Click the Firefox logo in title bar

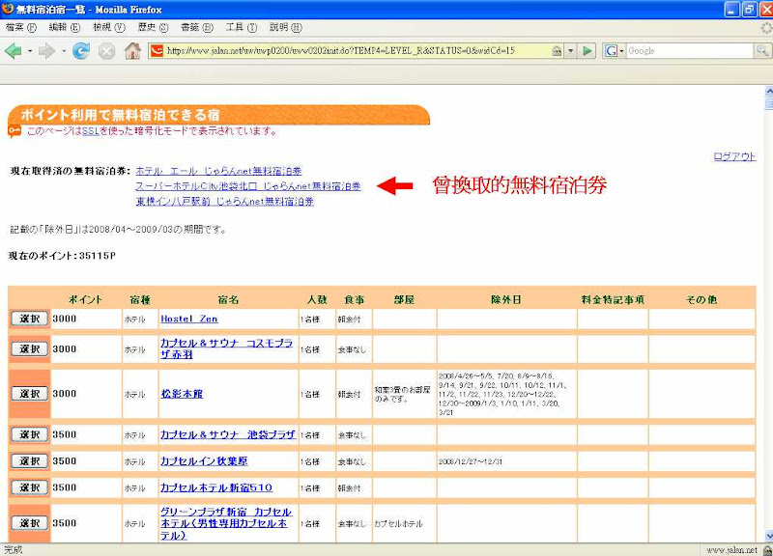[8, 9]
